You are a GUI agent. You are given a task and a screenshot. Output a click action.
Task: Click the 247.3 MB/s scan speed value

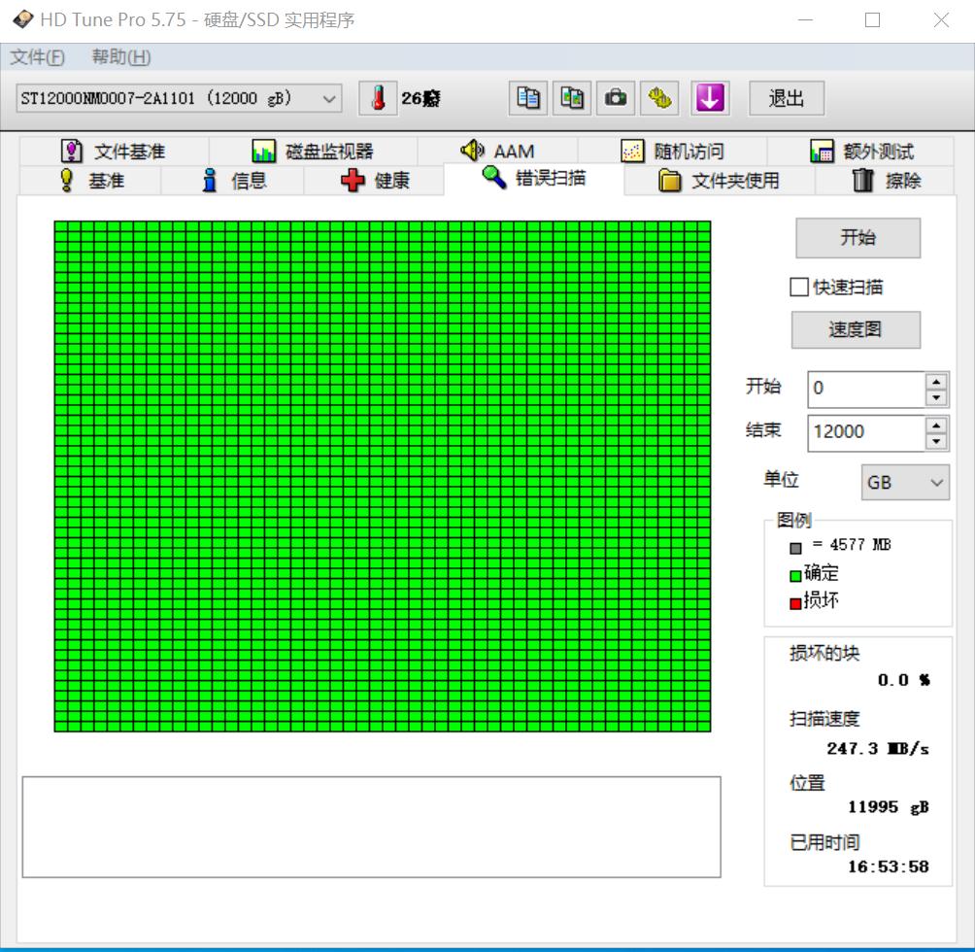pos(878,749)
